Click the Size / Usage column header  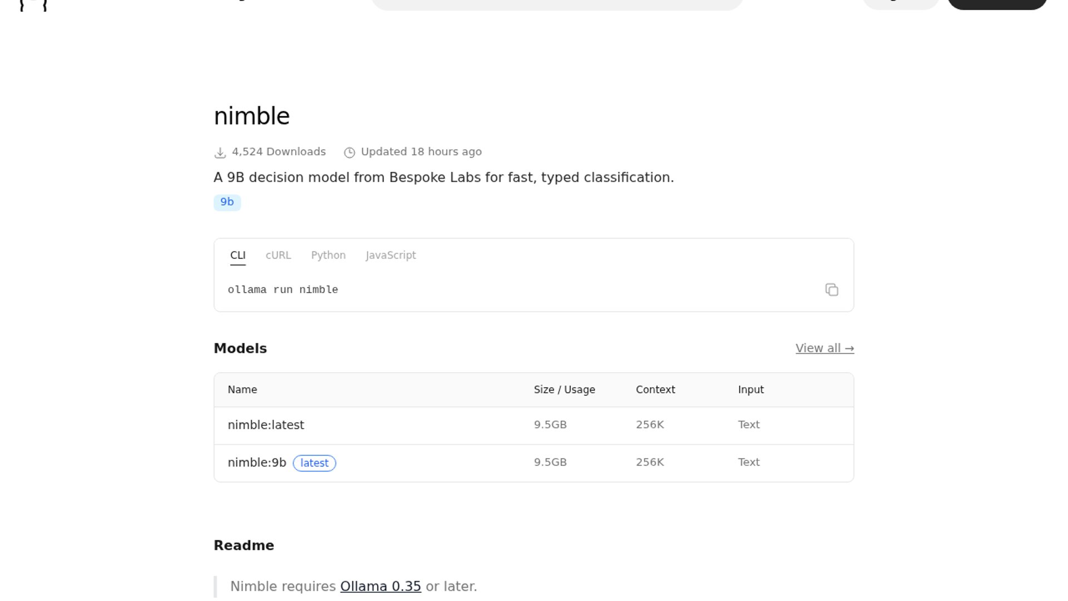pos(564,390)
